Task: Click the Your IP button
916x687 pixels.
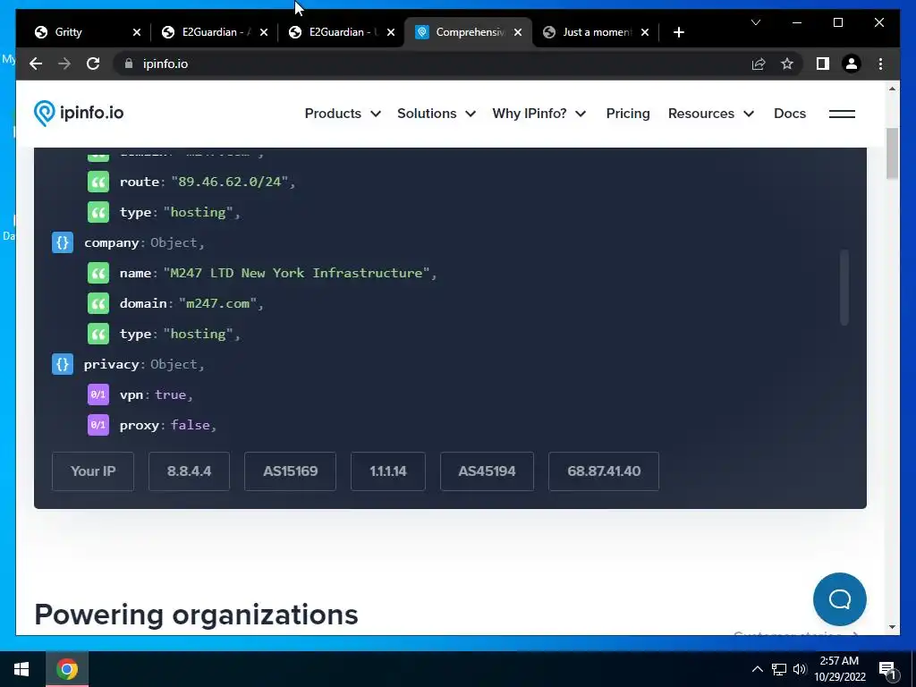Action: tap(93, 471)
